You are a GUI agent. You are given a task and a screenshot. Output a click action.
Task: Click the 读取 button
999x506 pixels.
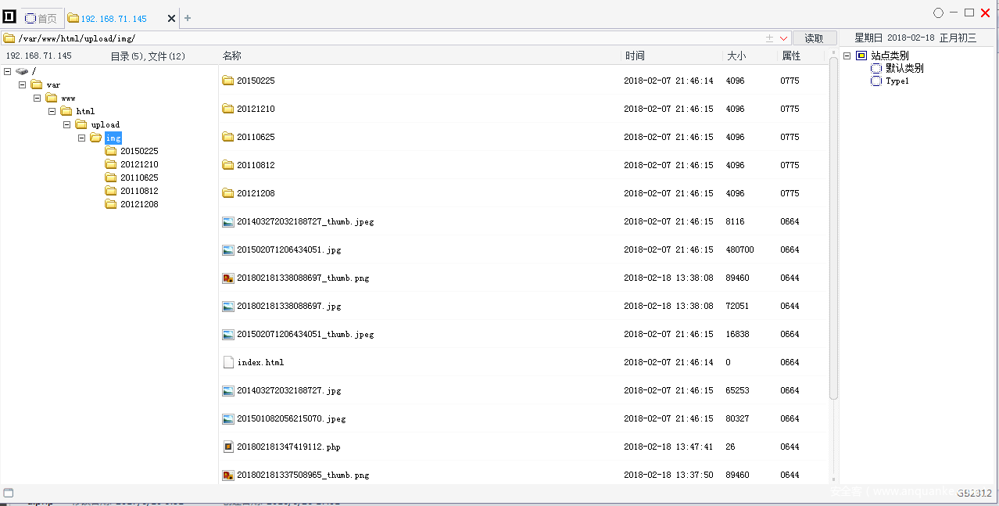click(814, 38)
